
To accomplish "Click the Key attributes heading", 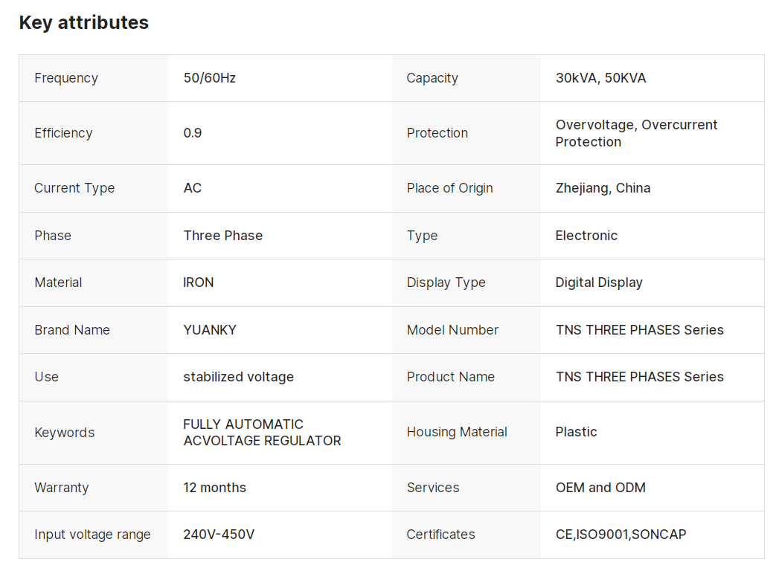I will tap(83, 23).
